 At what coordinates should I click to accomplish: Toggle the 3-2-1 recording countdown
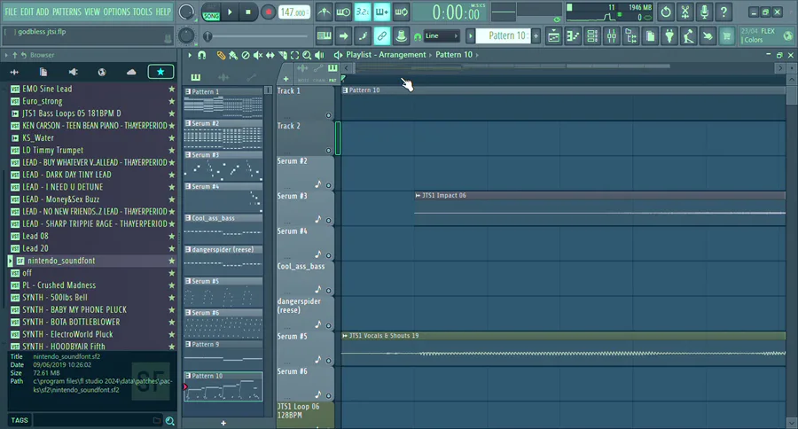[363, 12]
